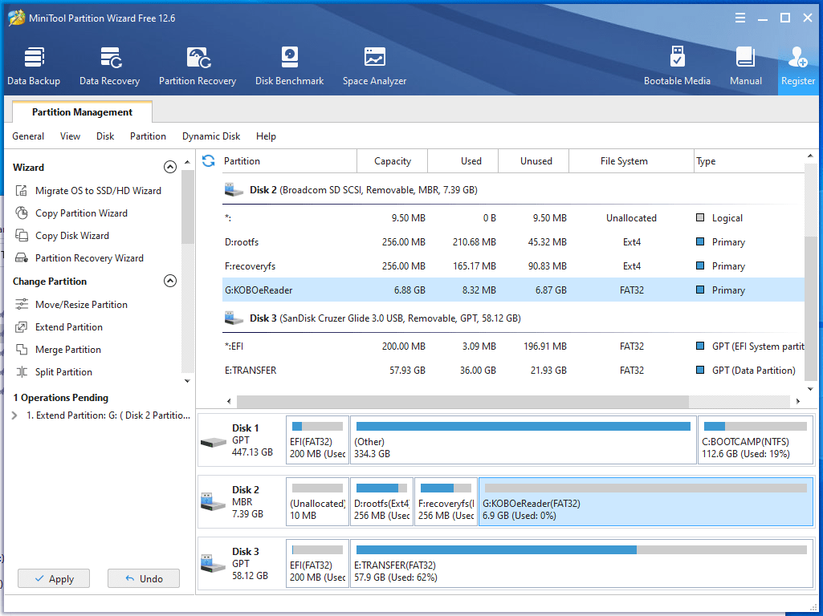The image size is (823, 616).
Task: Open the Disk menu
Action: 105,136
